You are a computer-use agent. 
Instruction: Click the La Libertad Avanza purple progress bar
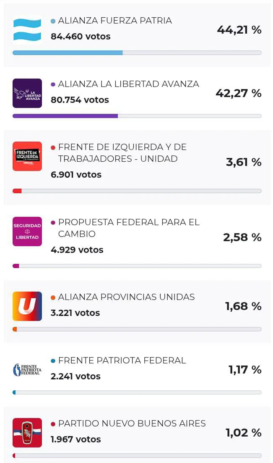[x=65, y=116]
